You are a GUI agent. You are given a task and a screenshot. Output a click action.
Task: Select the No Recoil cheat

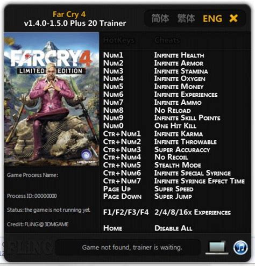tap(171, 157)
